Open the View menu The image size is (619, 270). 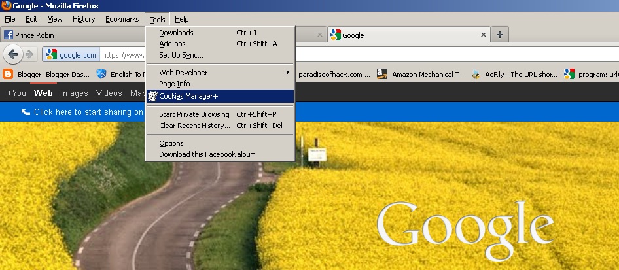pyautogui.click(x=55, y=19)
